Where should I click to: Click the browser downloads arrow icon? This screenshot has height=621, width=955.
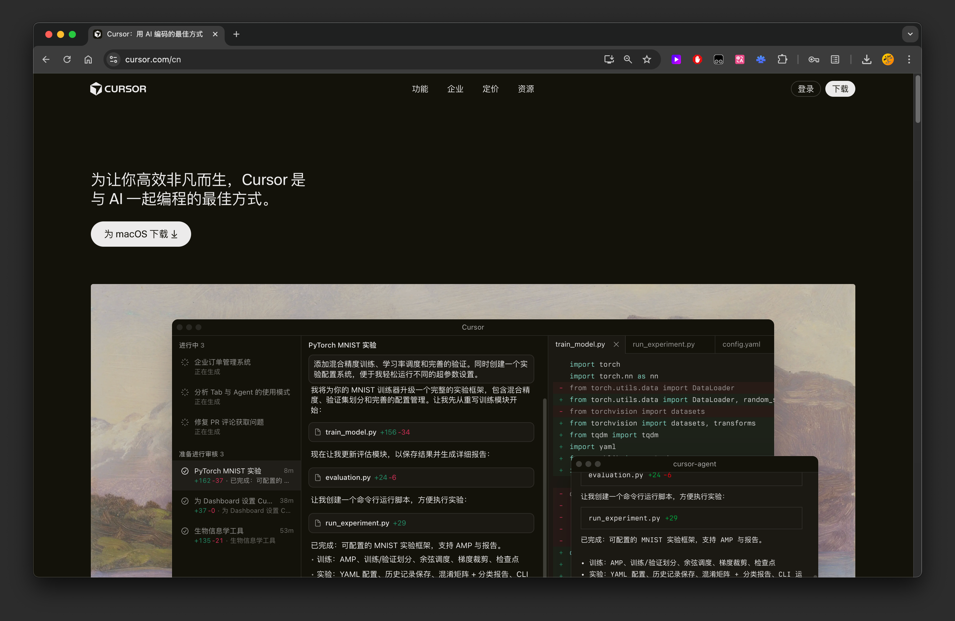[866, 59]
